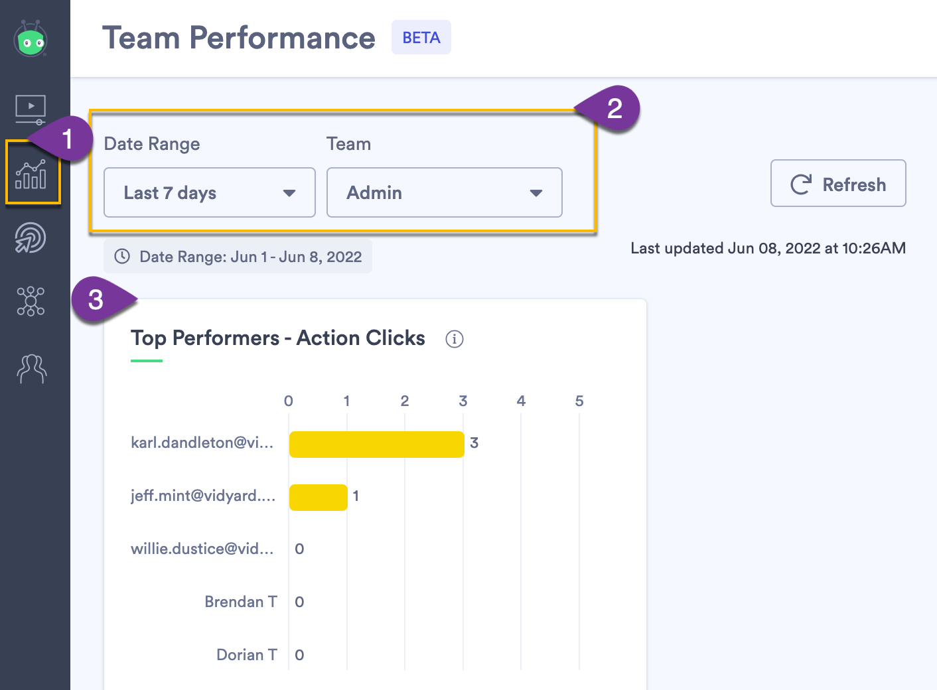Click the BETA badge
This screenshot has height=690, width=937.
421,37
